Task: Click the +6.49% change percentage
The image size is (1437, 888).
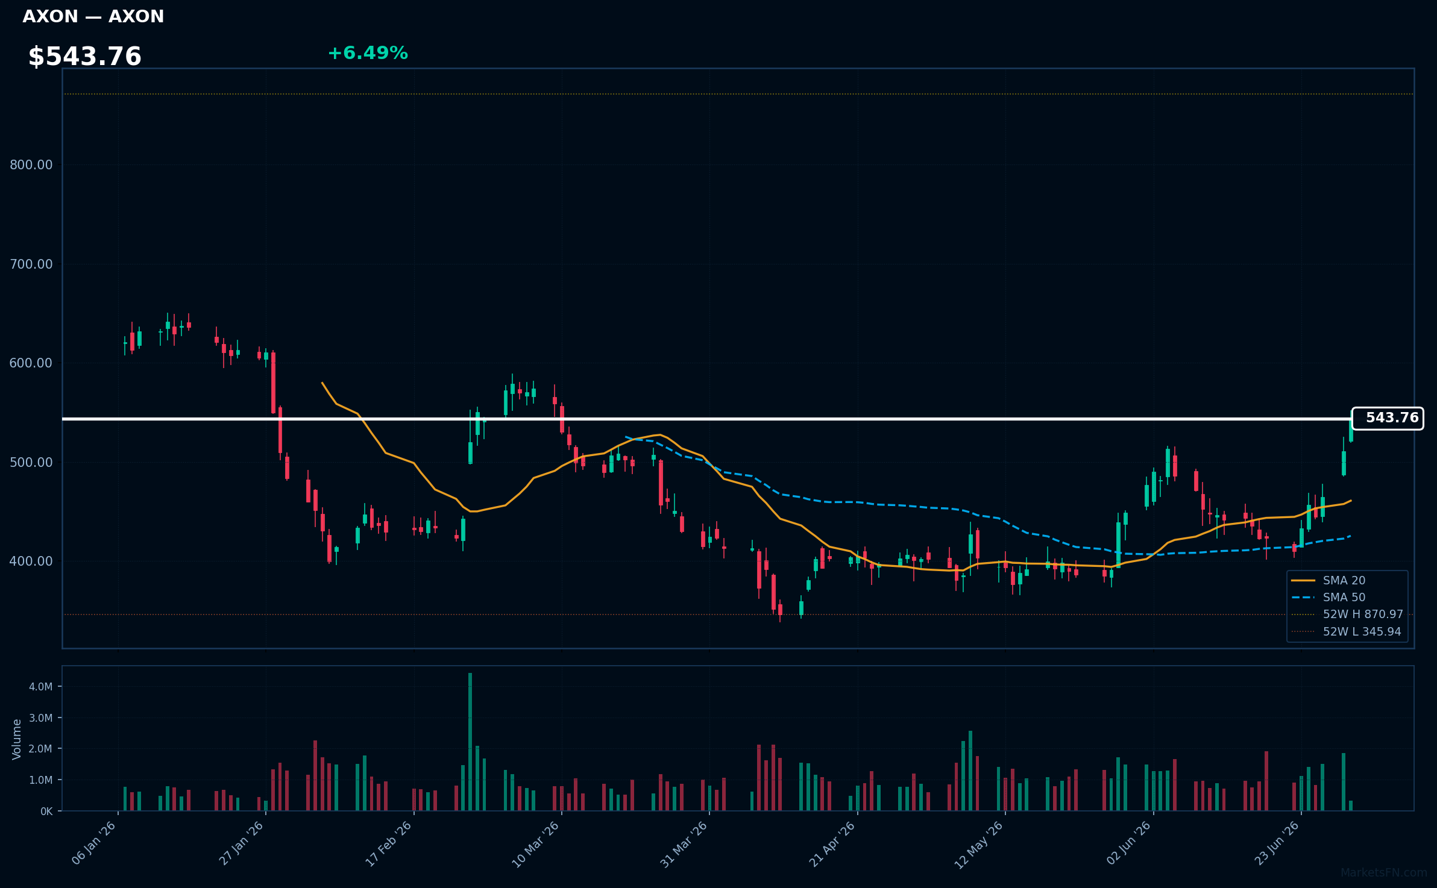Action: click(x=368, y=53)
